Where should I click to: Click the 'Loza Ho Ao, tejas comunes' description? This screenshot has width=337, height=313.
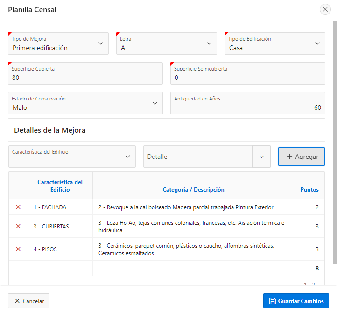click(191, 226)
